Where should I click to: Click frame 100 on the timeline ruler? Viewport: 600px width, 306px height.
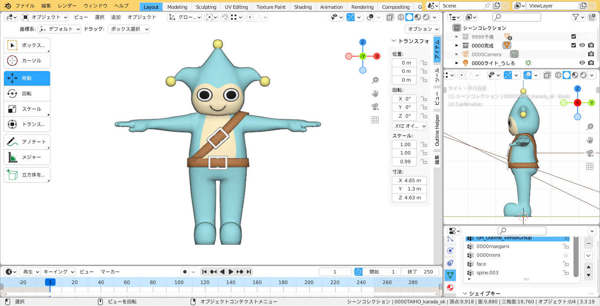click(x=179, y=282)
